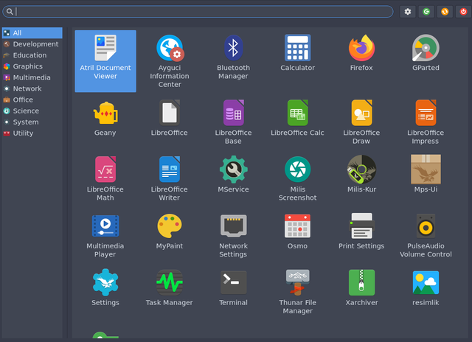The height and width of the screenshot is (342, 472).
Task: Open the Bluetooth Manager app
Action: point(233,49)
